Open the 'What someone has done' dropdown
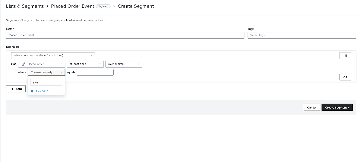 click(53, 55)
